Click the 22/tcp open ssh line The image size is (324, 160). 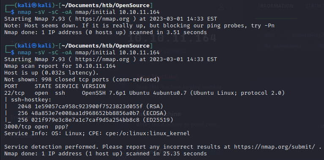pyautogui.click(x=144, y=93)
